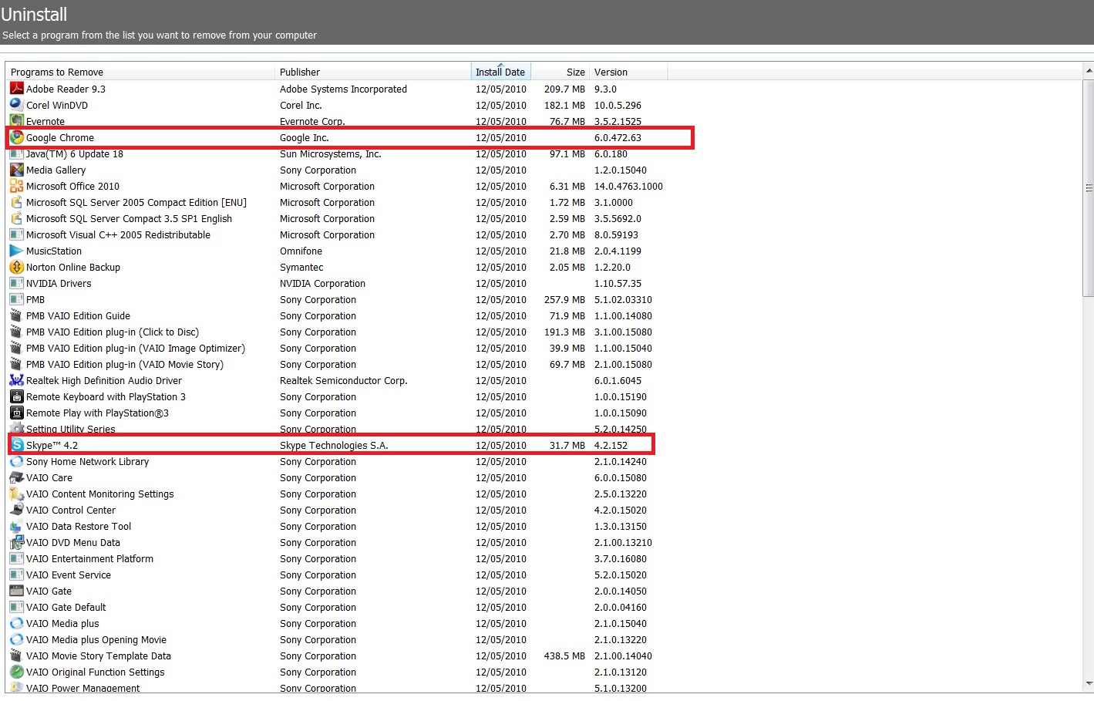Click the 209.7 MB size value
The height and width of the screenshot is (701, 1094).
pos(564,89)
